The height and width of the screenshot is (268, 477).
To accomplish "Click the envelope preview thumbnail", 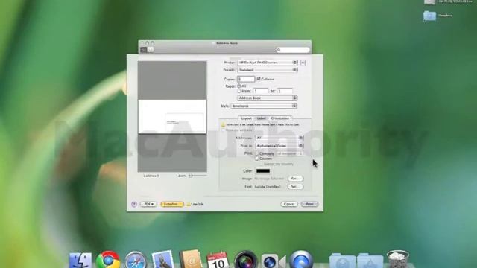I will 172,117.
